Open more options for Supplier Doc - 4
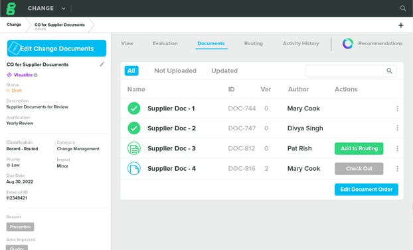This screenshot has height=250, width=413. pyautogui.click(x=397, y=168)
